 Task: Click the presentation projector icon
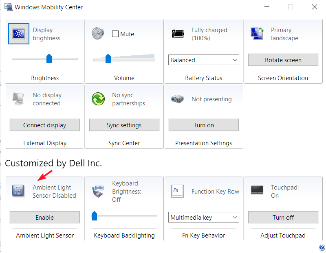coord(178,99)
